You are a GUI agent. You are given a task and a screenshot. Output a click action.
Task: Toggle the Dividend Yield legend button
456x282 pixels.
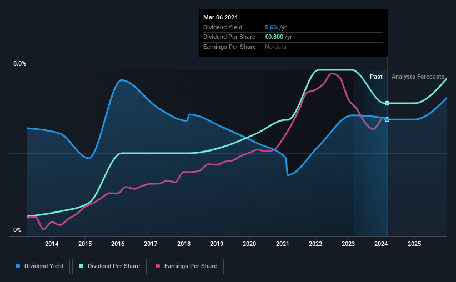[39, 266]
